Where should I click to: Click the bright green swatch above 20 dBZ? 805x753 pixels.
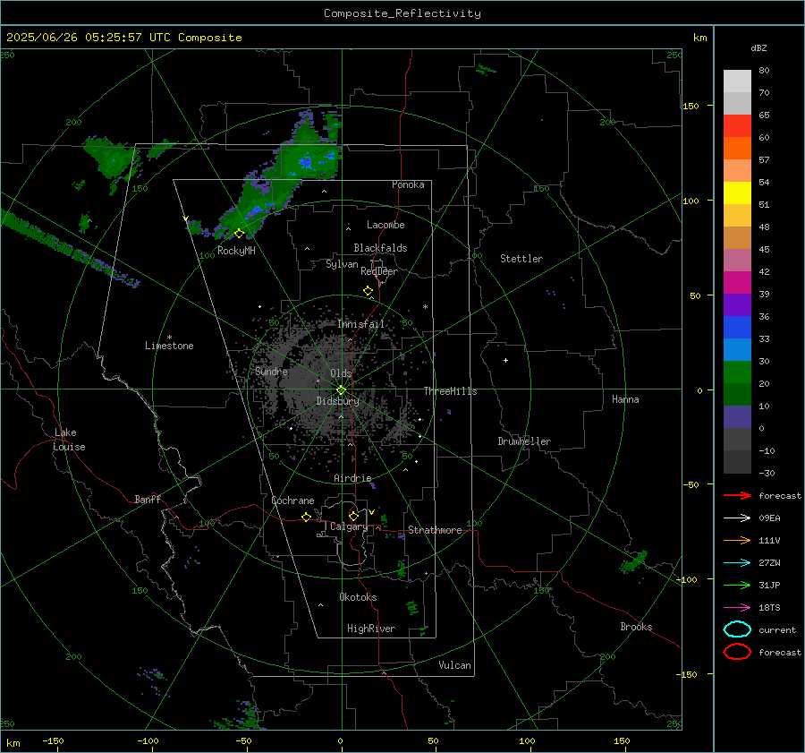(737, 372)
